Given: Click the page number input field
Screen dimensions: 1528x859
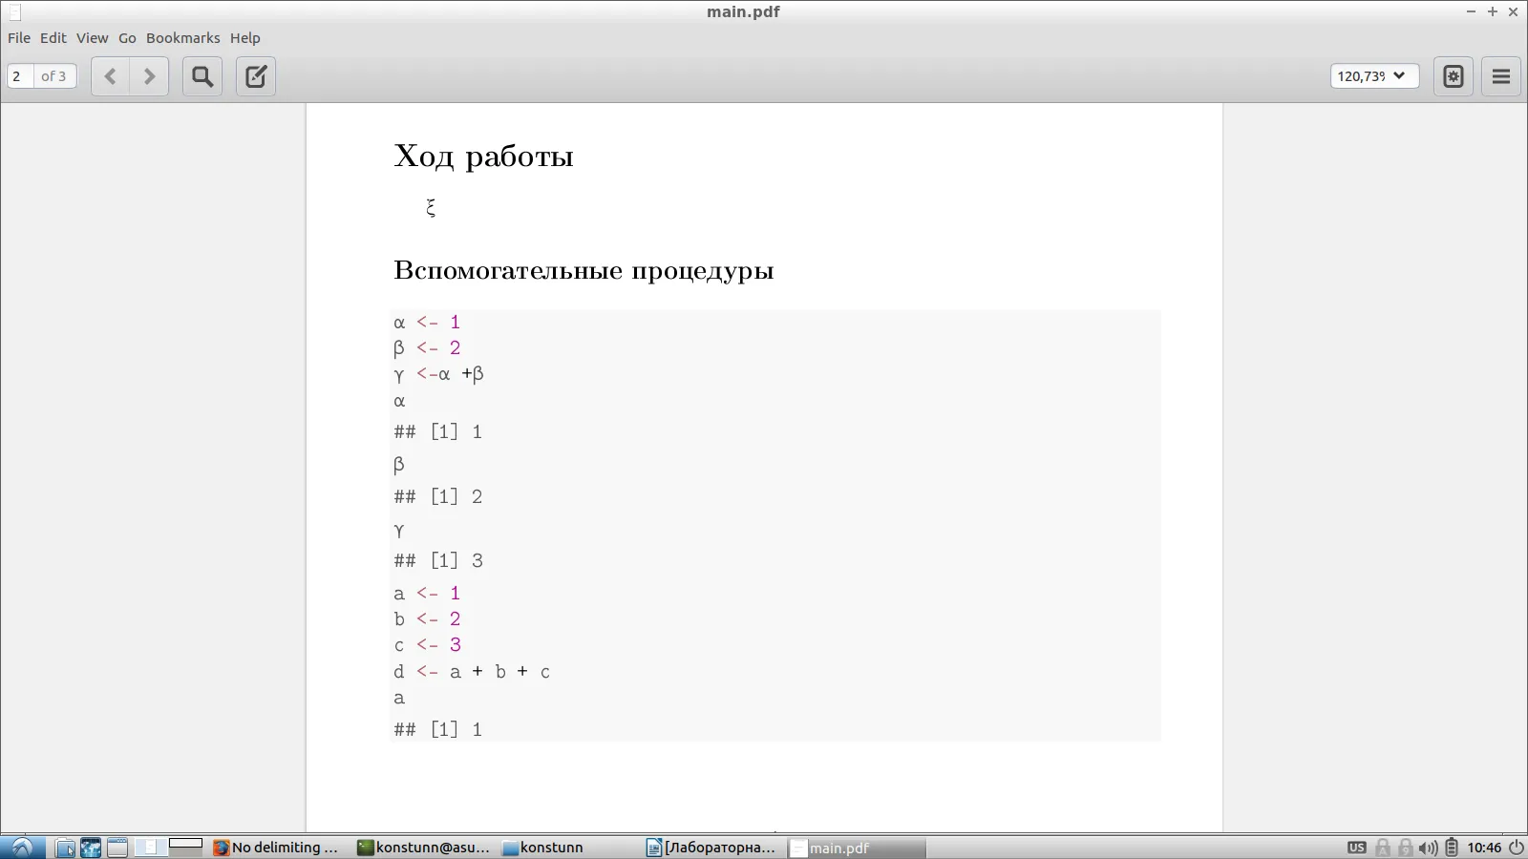Looking at the screenshot, I should point(20,76).
